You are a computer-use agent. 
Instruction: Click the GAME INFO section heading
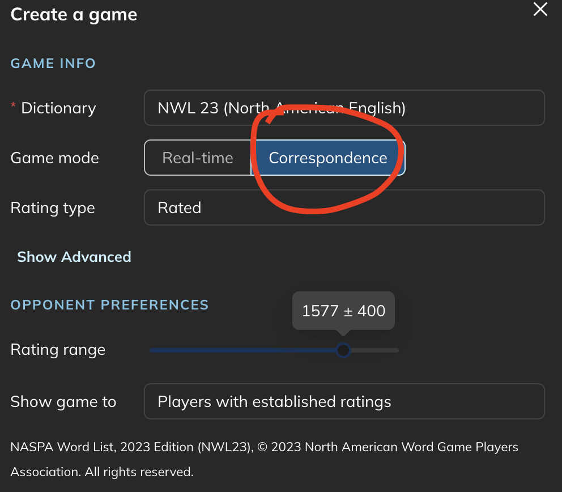(x=53, y=63)
